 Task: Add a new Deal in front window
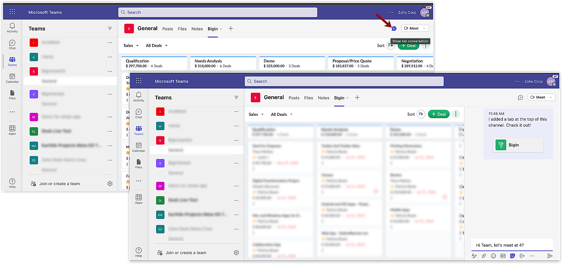[x=439, y=114]
